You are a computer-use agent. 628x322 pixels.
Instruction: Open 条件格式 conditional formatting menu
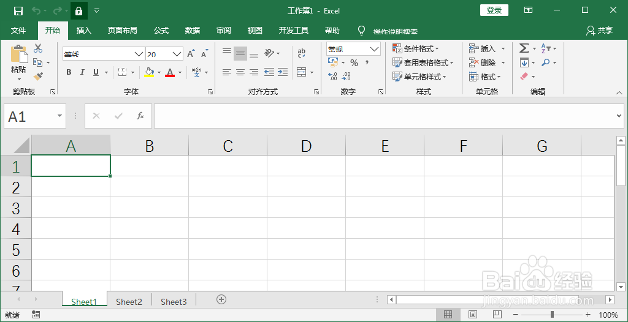tap(416, 49)
